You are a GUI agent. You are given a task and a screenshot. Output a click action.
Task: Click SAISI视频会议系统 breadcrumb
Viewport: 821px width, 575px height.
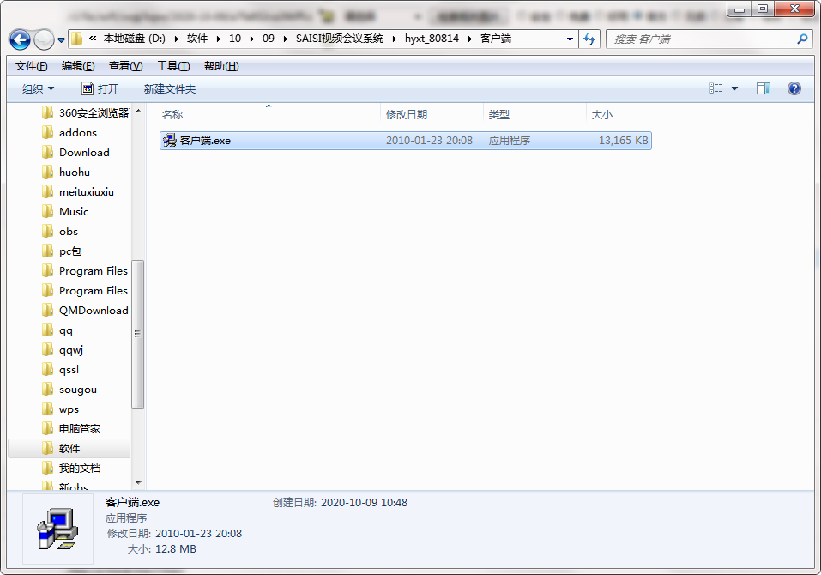click(x=339, y=39)
